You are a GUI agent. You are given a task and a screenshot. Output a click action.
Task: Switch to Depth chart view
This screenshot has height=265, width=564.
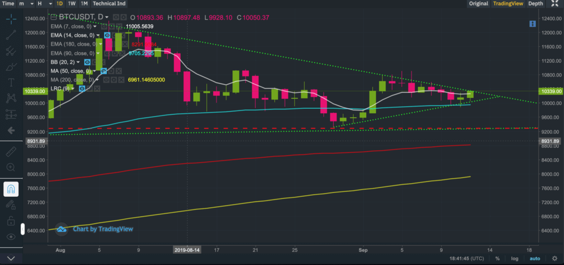pyautogui.click(x=535, y=4)
